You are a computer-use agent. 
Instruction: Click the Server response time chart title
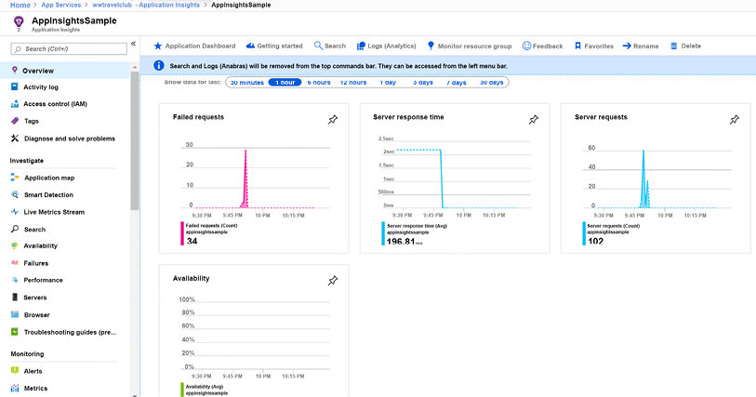point(408,117)
